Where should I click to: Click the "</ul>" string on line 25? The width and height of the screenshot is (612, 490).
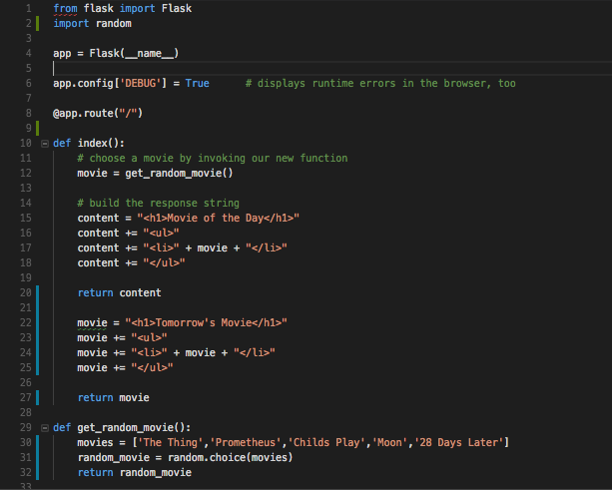coord(152,367)
